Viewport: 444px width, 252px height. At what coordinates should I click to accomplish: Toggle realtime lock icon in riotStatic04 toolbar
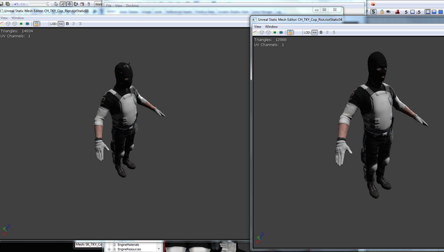(290, 33)
